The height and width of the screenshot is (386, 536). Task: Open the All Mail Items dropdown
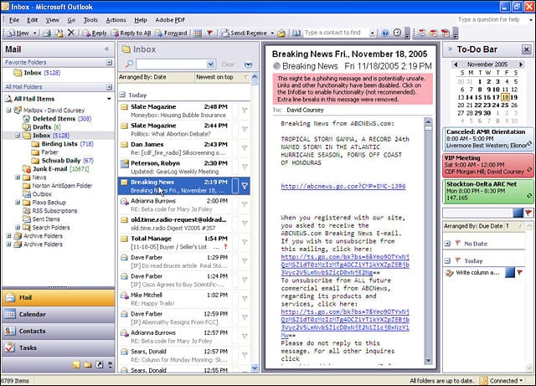click(109, 99)
